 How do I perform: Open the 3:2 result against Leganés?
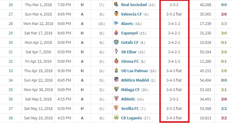pyautogui.click(x=224, y=118)
